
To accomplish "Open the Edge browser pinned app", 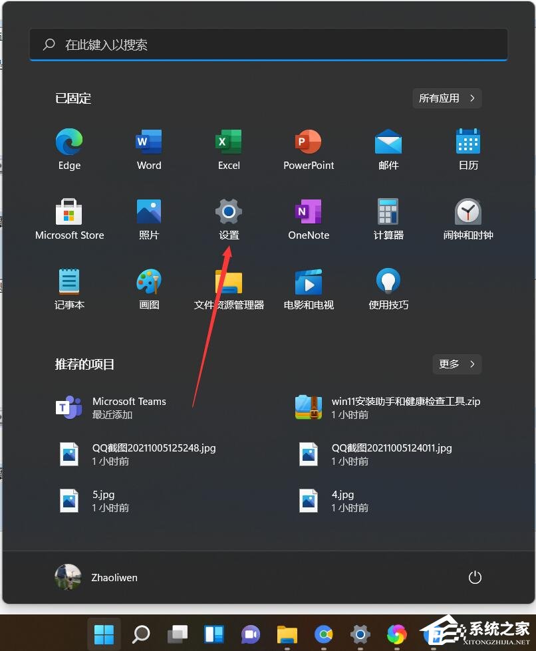I will click(69, 148).
